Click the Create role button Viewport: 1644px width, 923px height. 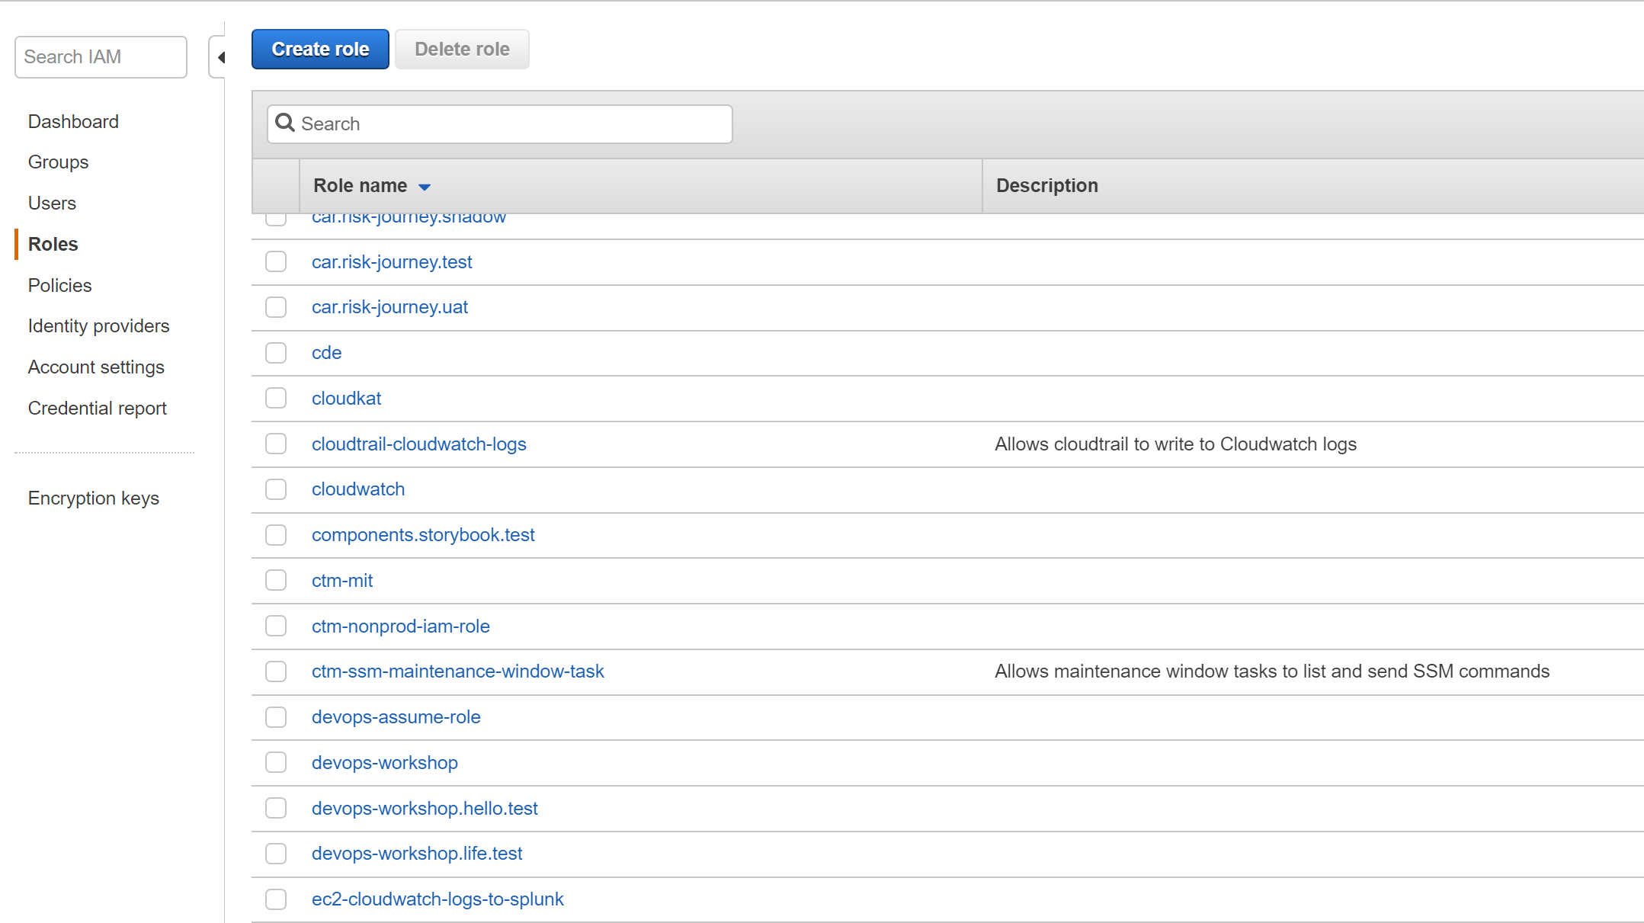pyautogui.click(x=320, y=50)
